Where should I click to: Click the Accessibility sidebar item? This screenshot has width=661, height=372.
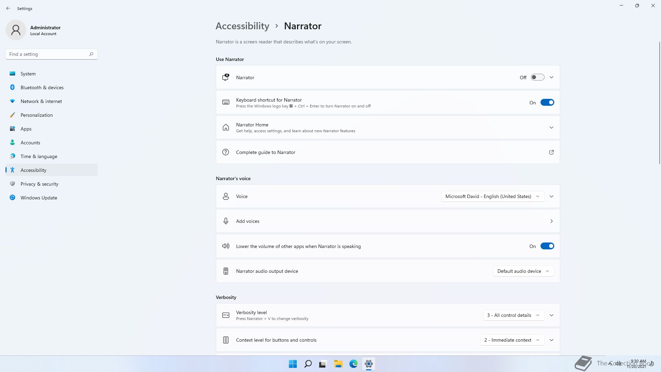[x=52, y=170]
